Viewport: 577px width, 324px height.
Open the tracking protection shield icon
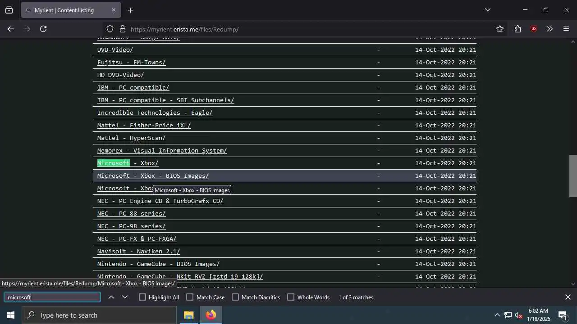[110, 29]
